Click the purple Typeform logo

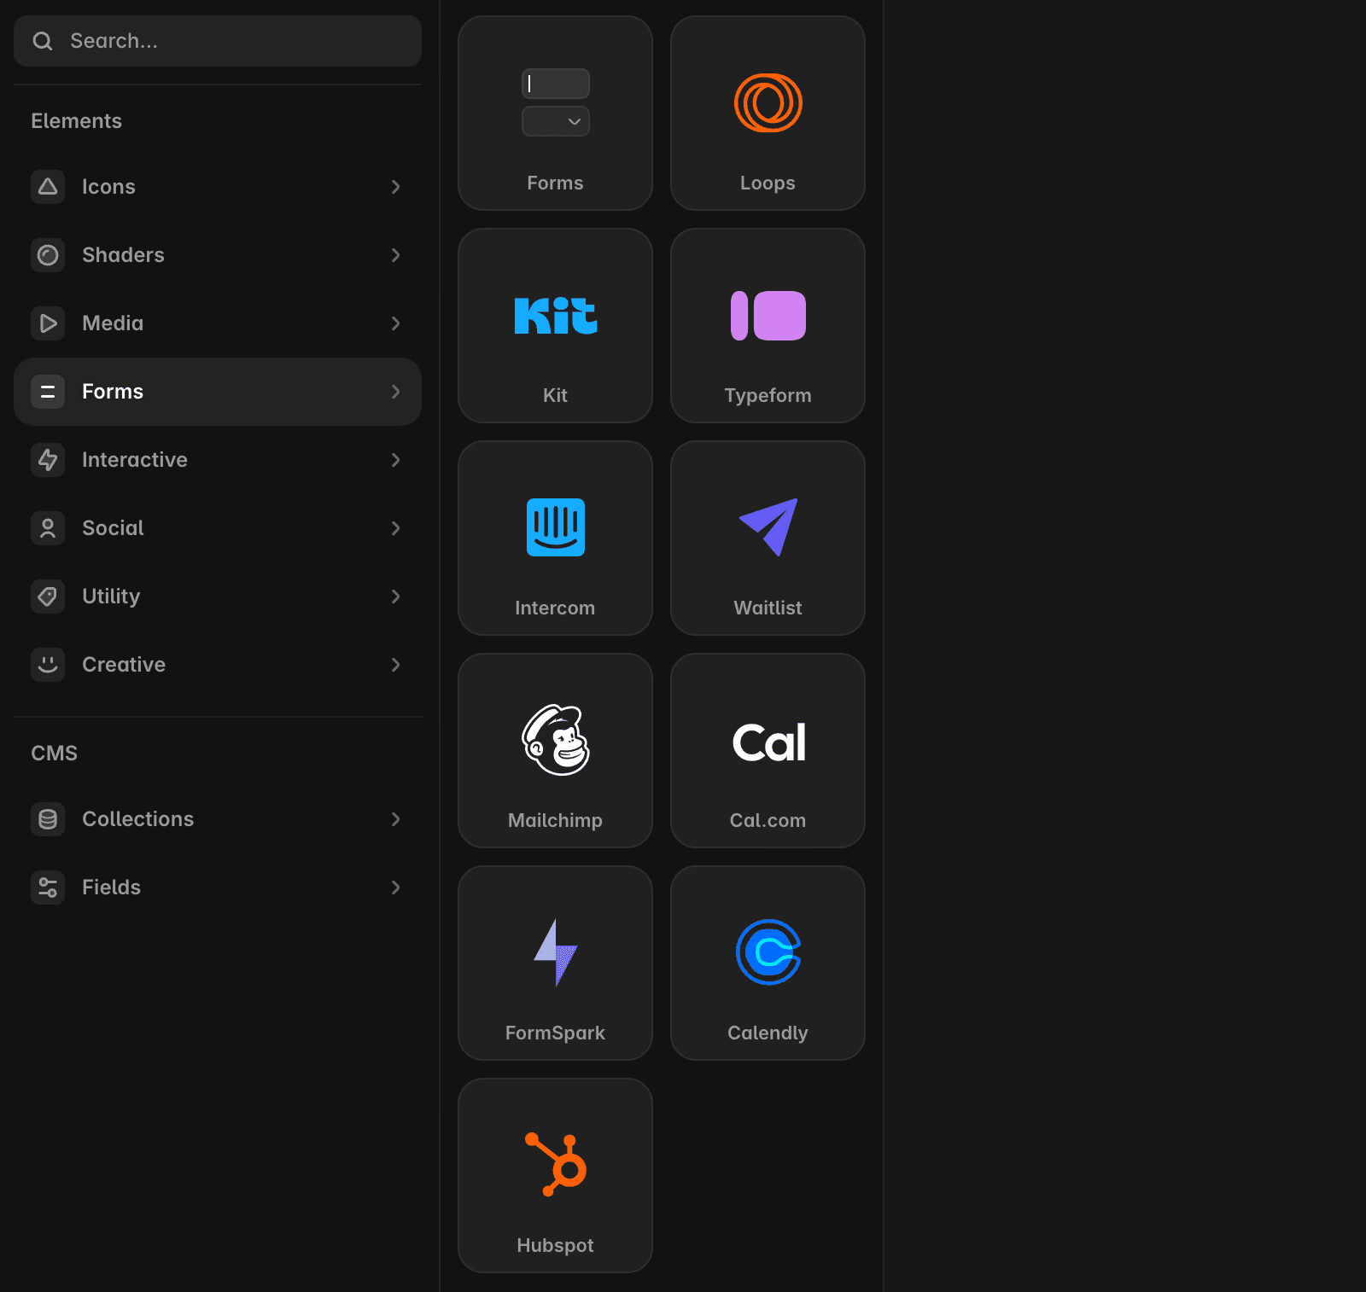click(x=768, y=316)
